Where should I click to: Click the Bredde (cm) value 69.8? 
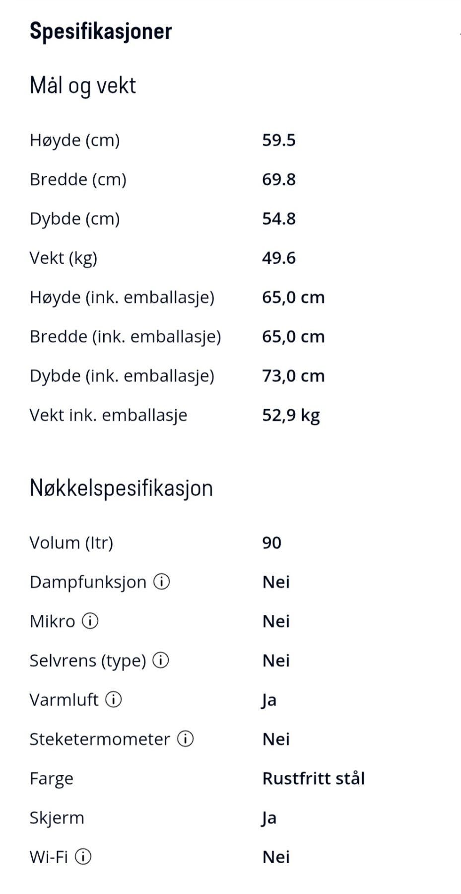click(x=279, y=179)
